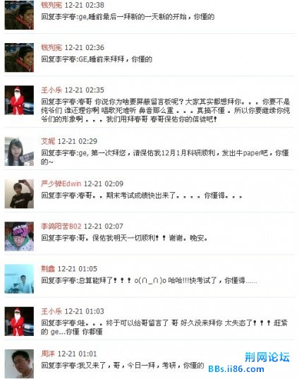Open avatar beside the 02:36 comment

(x=19, y=58)
